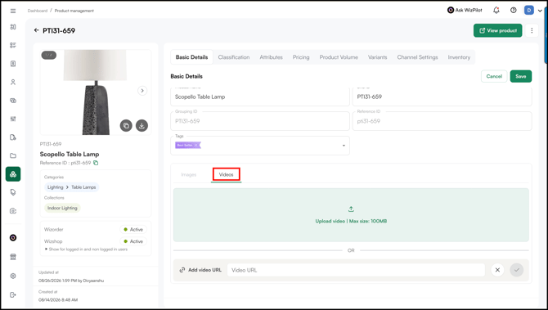This screenshot has width=548, height=310.
Task: Clear the video URL with the X button
Action: [497, 270]
